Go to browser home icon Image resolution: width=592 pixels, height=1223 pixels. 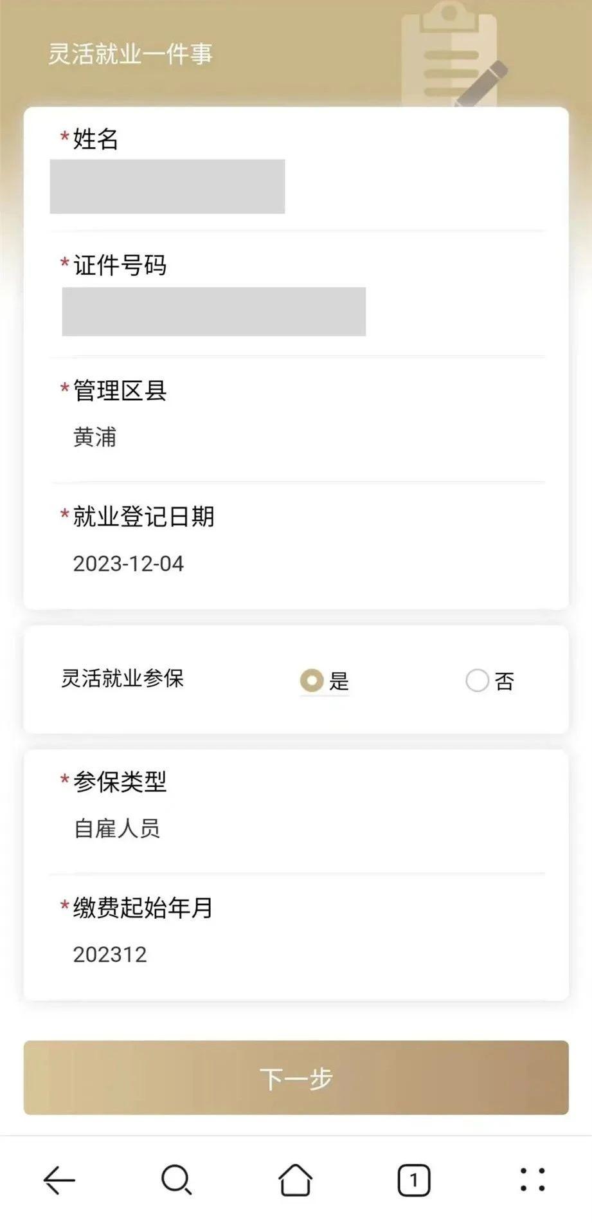295,1180
